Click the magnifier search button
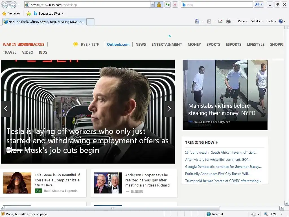The image size is (289, 217). (257, 5)
